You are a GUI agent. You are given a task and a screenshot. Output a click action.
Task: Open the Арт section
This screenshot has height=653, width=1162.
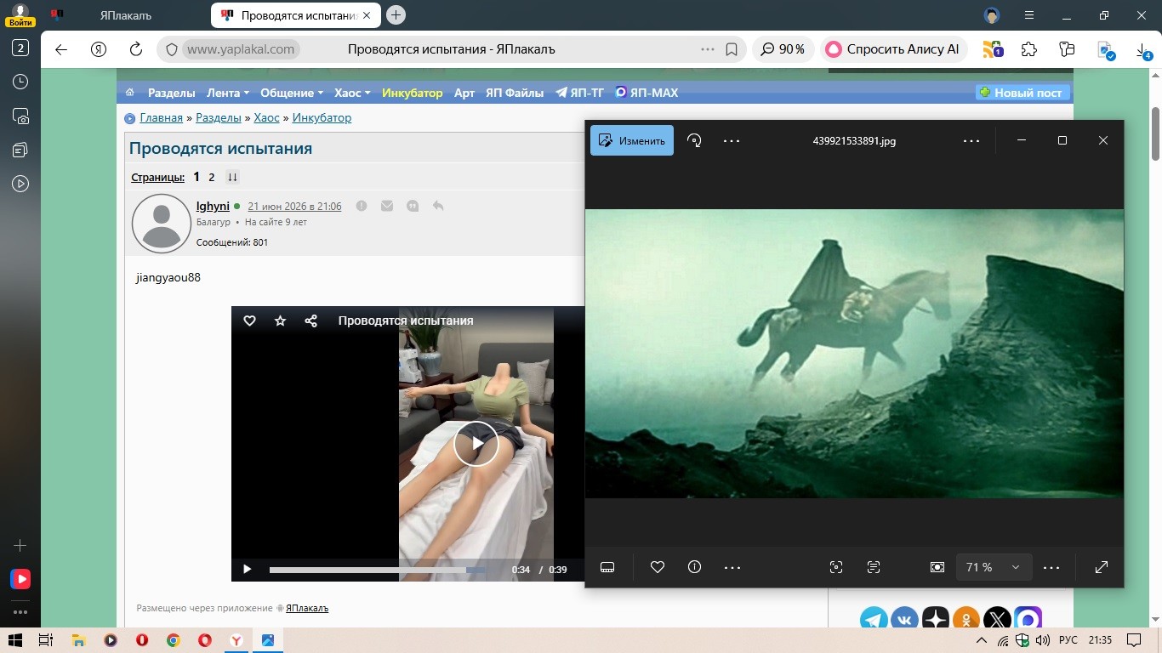[464, 93]
